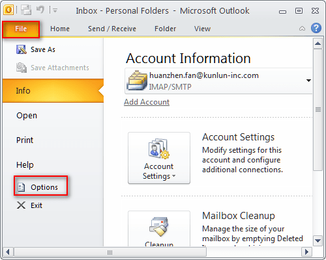Expand the account selector dropdown arrow

(308, 81)
